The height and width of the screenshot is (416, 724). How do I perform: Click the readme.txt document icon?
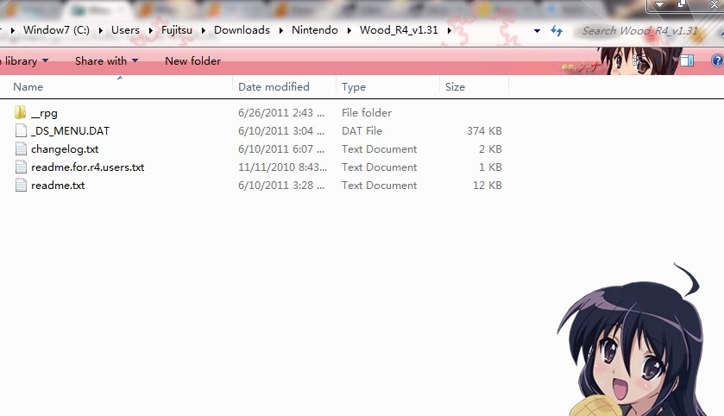tap(21, 186)
